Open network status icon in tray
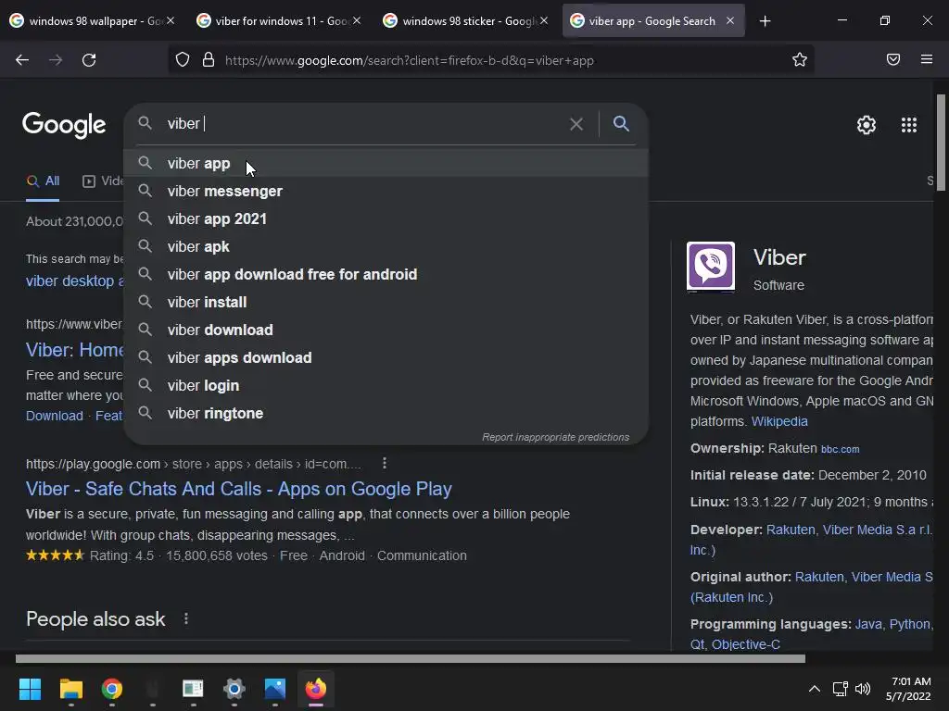This screenshot has width=949, height=711. point(840,689)
